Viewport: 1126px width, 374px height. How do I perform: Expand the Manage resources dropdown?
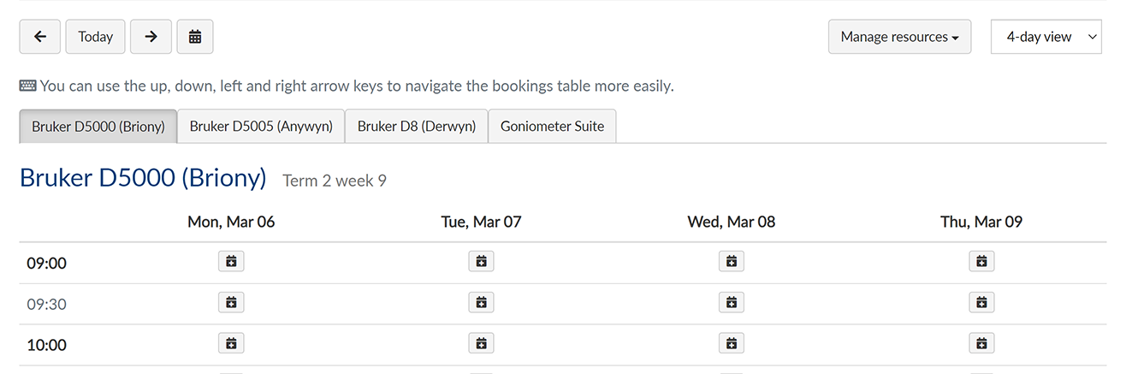(899, 37)
